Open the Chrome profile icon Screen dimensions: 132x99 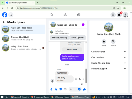point(124,8)
